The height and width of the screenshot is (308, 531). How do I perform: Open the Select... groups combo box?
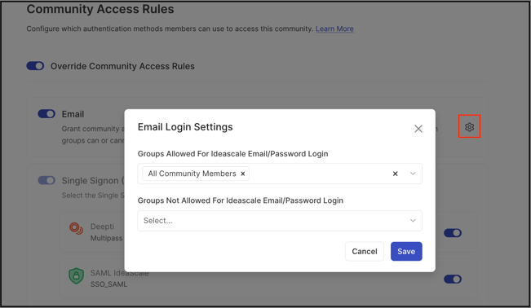point(280,221)
